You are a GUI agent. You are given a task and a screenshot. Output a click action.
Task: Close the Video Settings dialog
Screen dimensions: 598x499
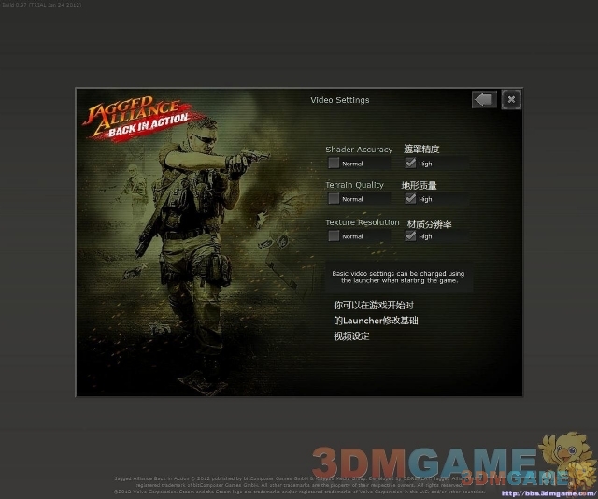(511, 100)
